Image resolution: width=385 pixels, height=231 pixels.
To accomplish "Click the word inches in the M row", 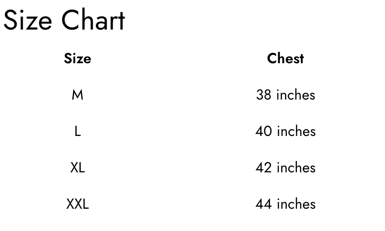I will 296,95.
